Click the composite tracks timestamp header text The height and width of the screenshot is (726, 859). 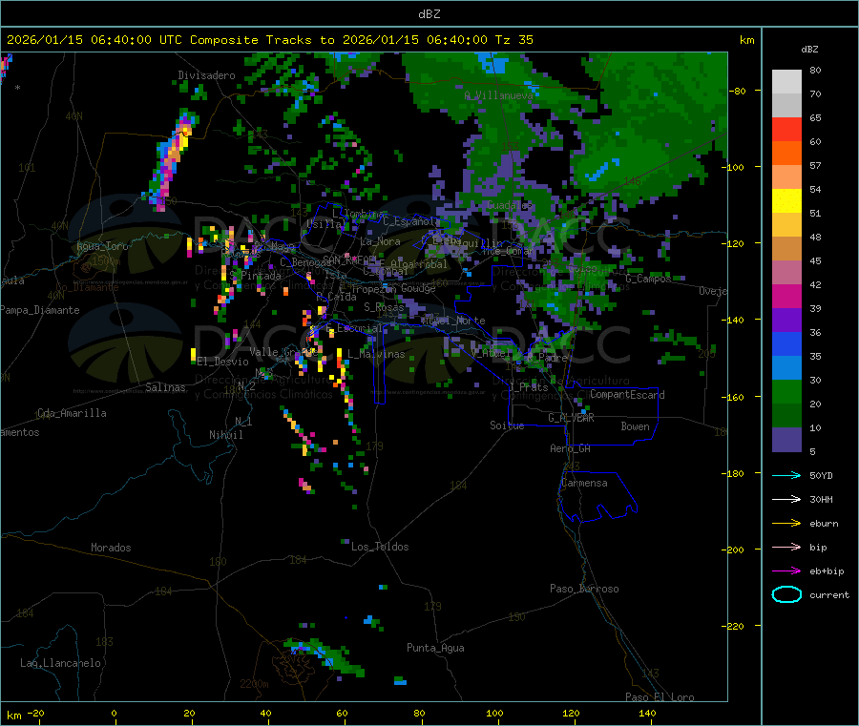269,39
